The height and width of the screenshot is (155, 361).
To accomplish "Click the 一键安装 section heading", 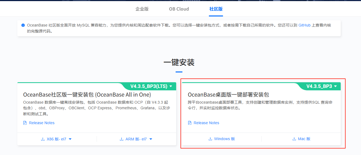I will [179, 62].
